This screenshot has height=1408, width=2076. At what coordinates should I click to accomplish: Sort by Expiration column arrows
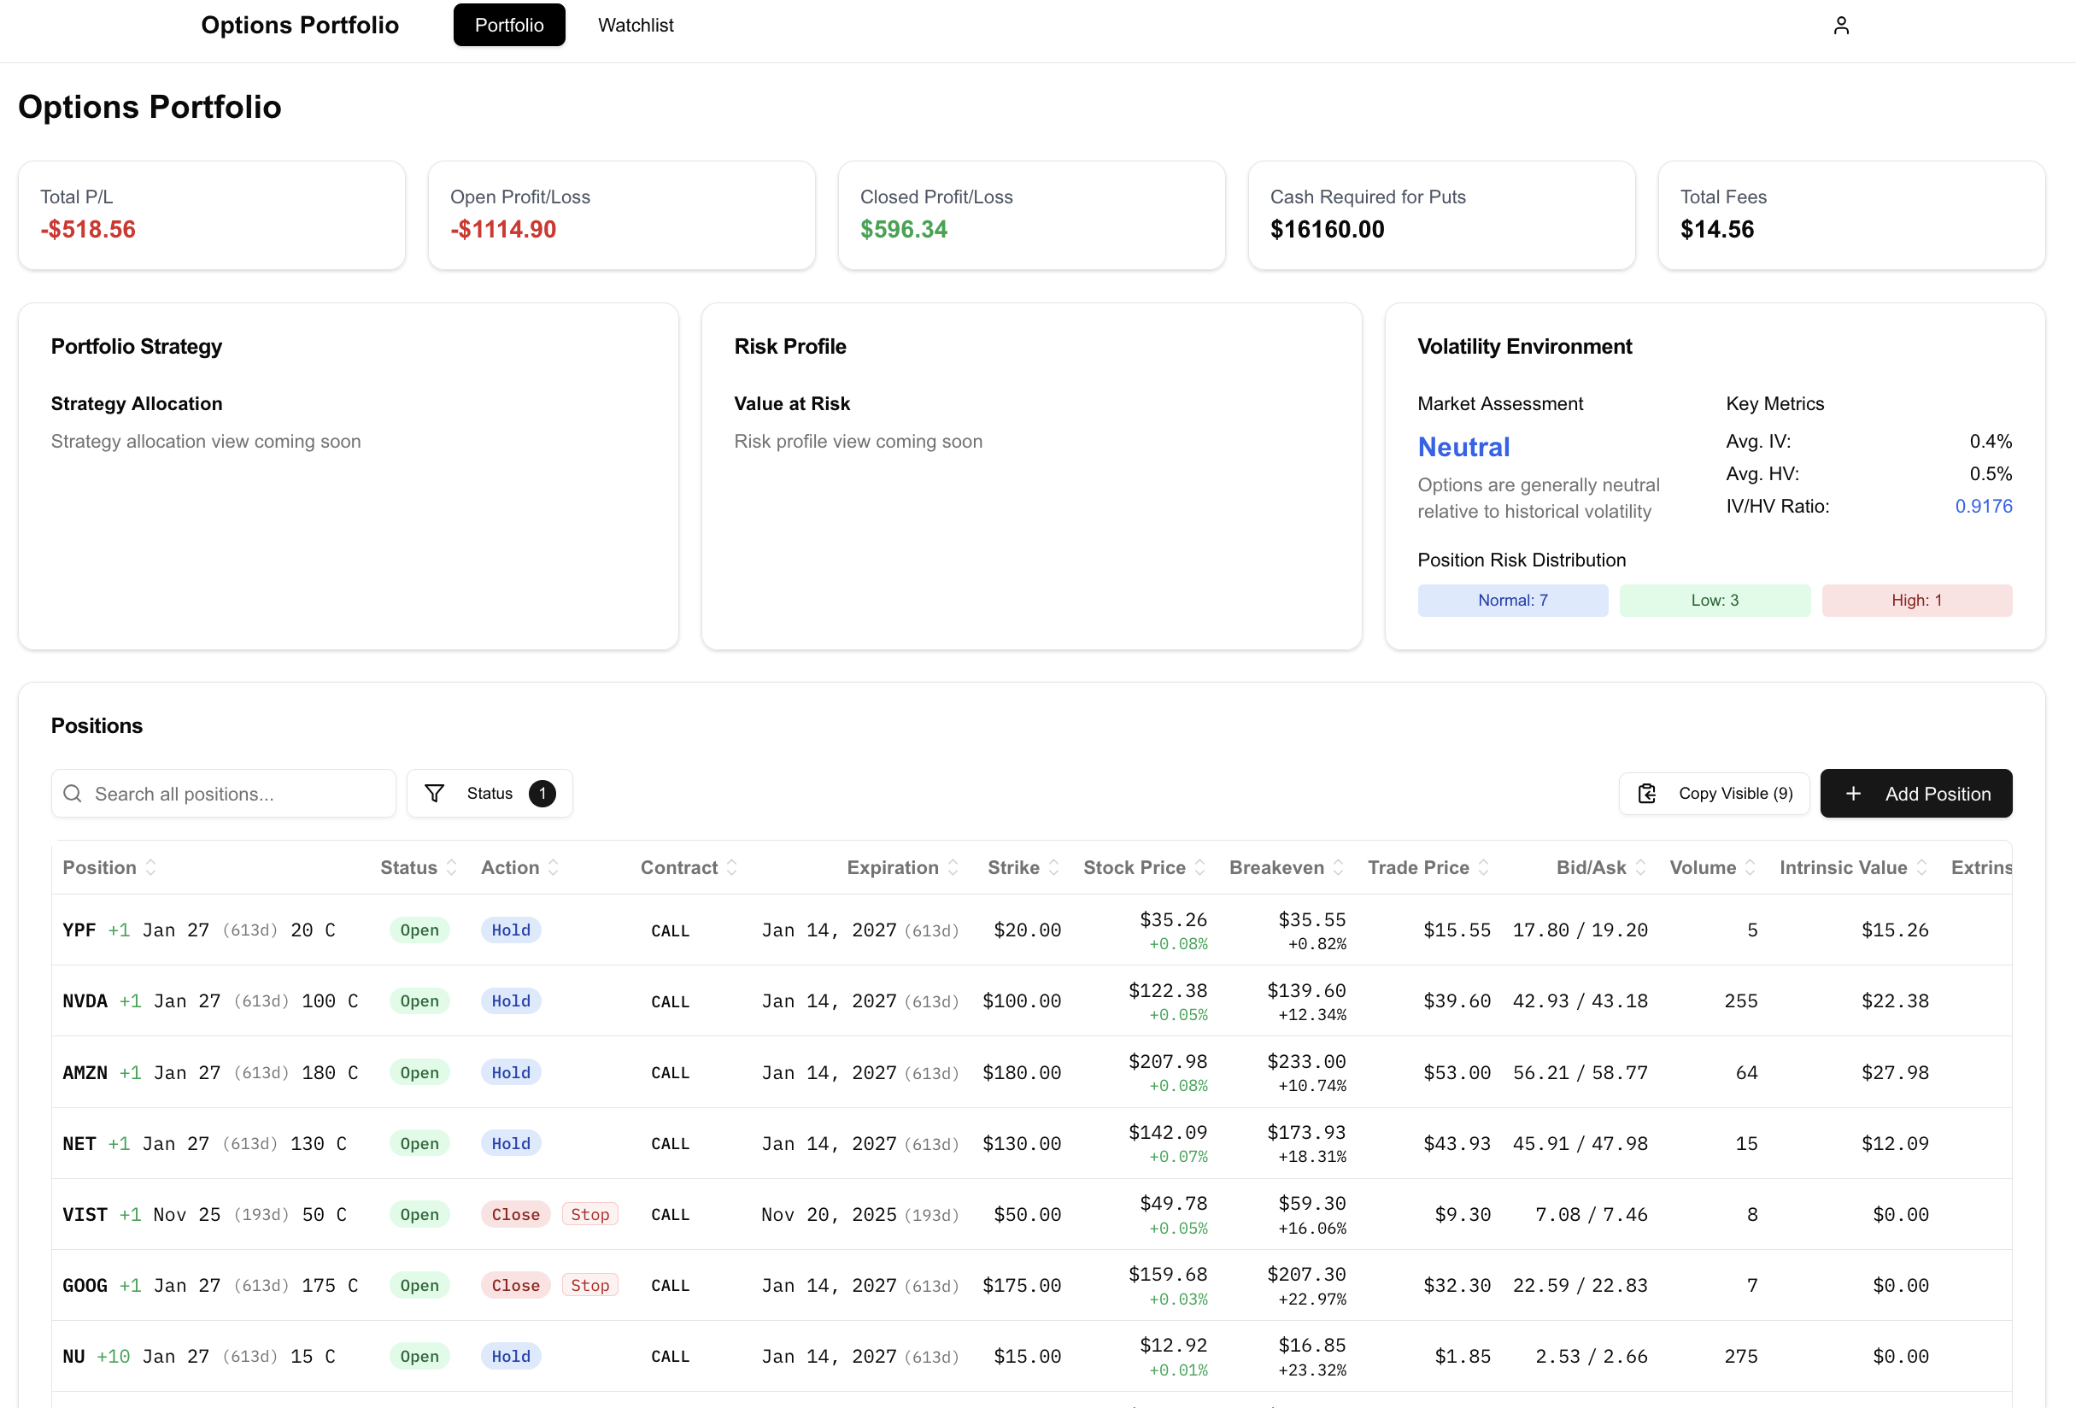[x=953, y=867]
